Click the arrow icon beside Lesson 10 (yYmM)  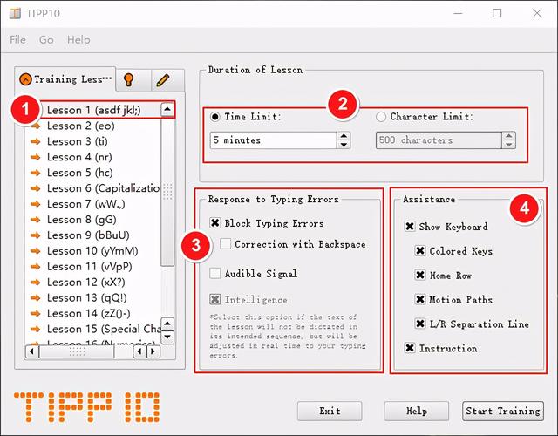coord(37,251)
